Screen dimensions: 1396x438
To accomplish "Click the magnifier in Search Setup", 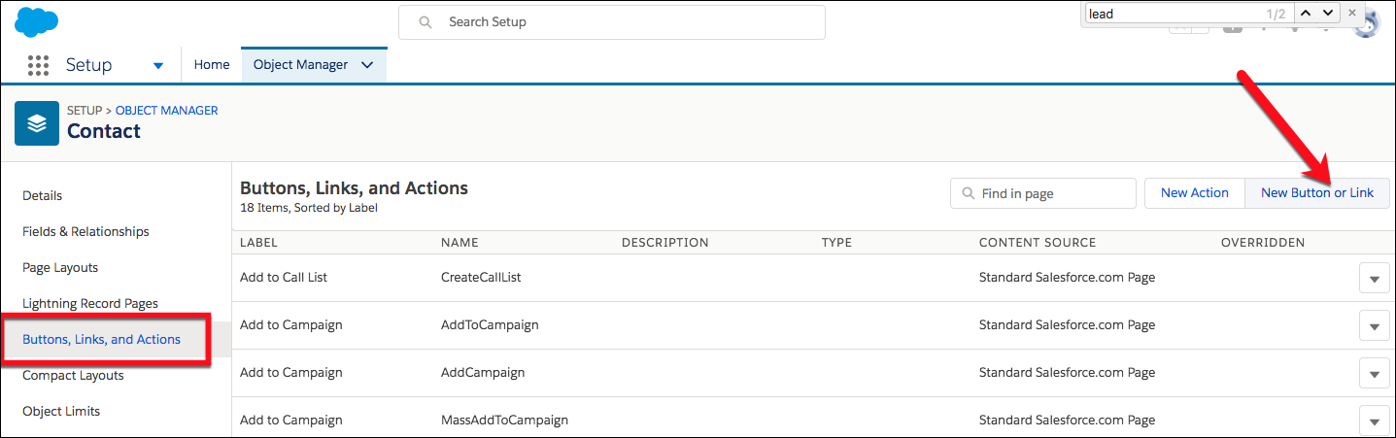I will (425, 21).
